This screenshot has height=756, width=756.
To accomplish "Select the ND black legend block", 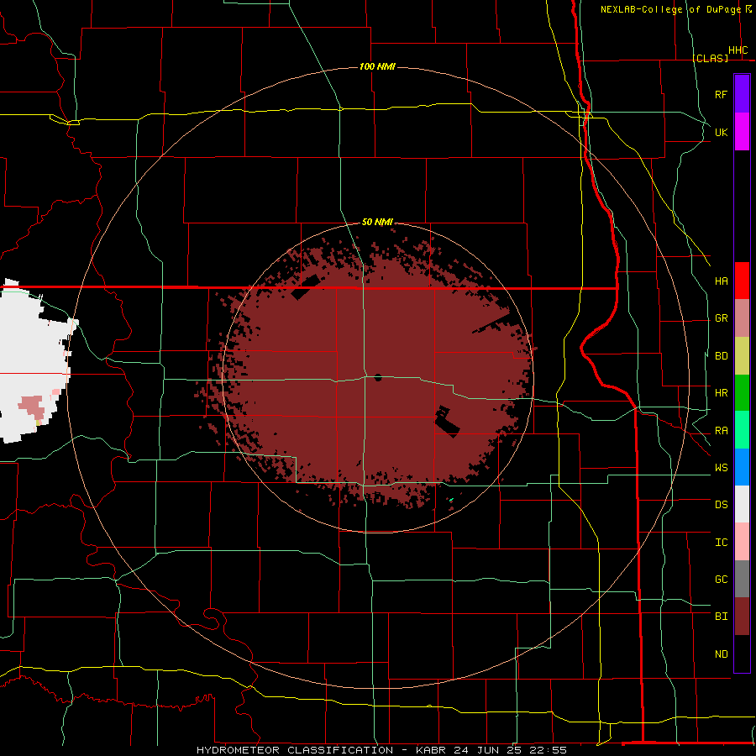I will point(742,654).
